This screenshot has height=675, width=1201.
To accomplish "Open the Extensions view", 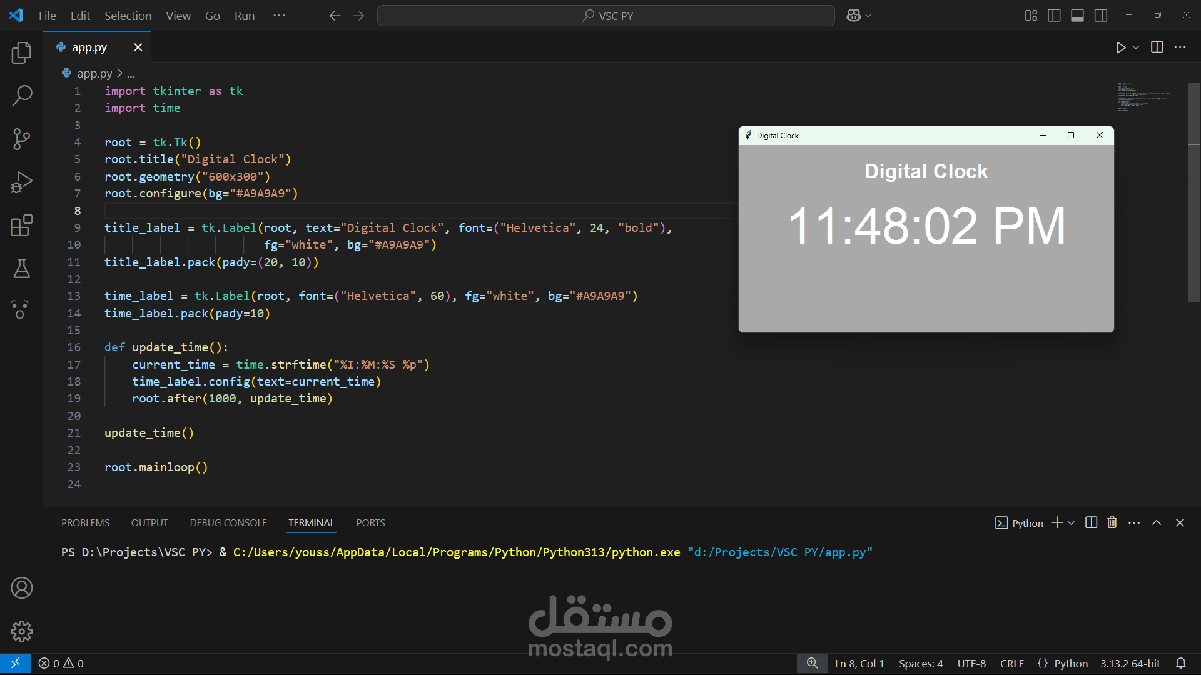I will [21, 226].
